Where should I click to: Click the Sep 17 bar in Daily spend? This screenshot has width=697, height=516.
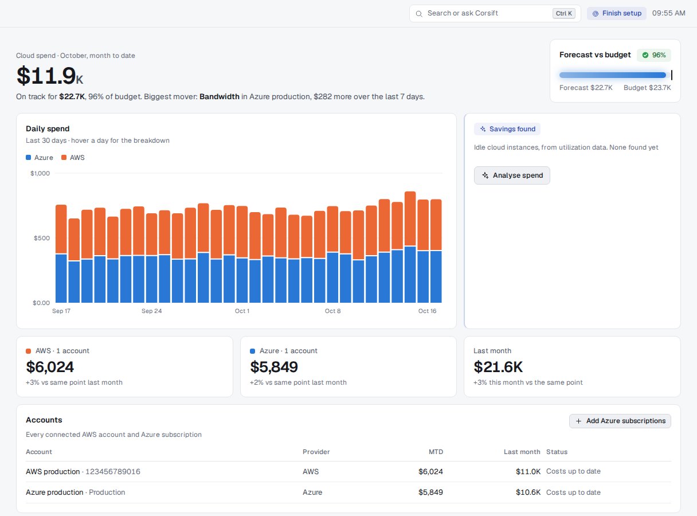click(61, 253)
